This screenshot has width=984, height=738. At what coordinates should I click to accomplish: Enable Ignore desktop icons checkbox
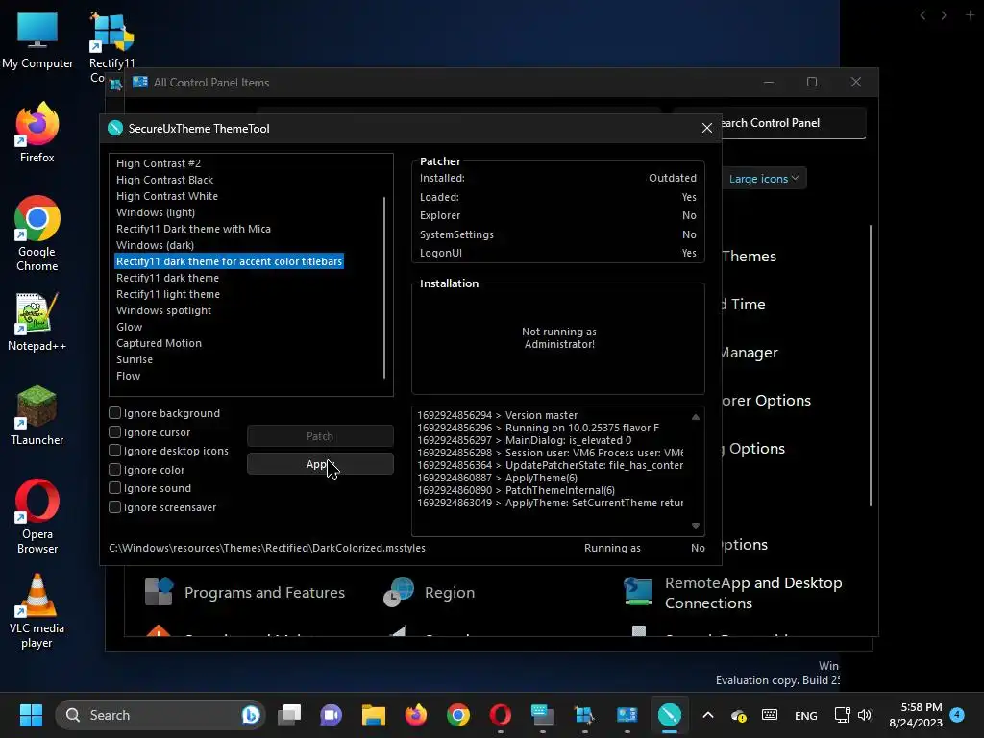tap(115, 451)
